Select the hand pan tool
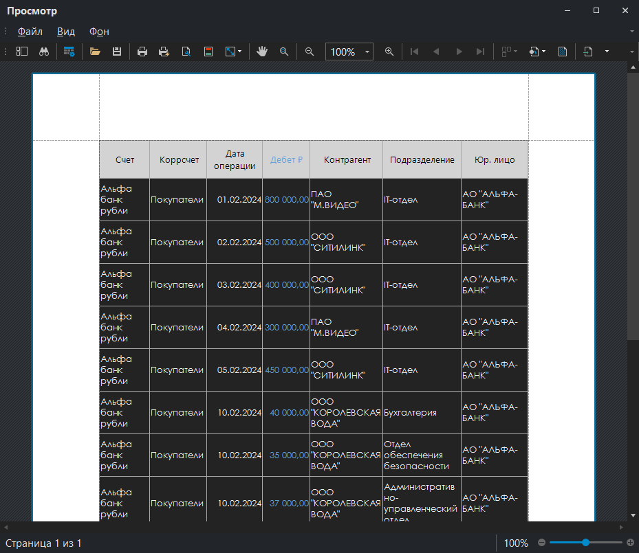 coord(262,52)
